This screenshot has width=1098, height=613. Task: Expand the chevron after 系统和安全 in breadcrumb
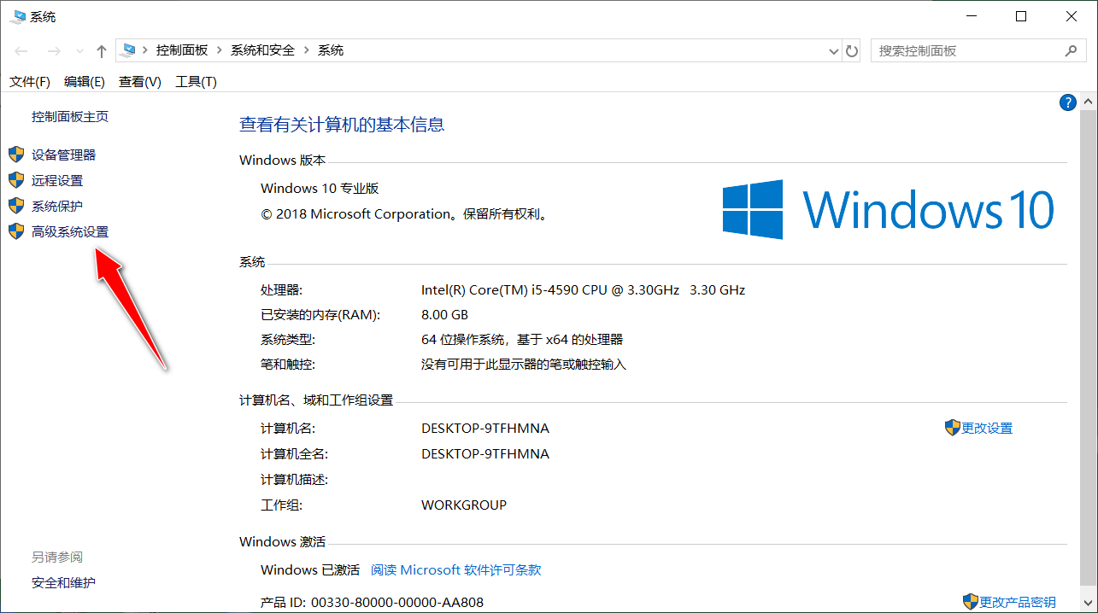307,50
